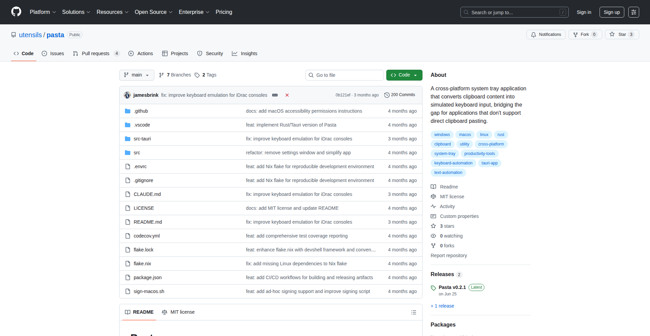Open the src-tauri folder
650x336 pixels.
pos(142,139)
